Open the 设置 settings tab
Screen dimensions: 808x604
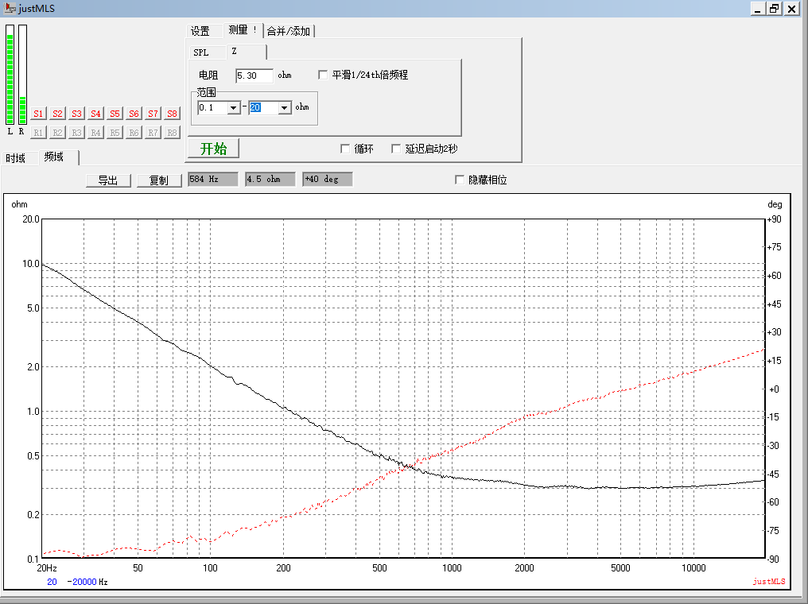coord(200,31)
